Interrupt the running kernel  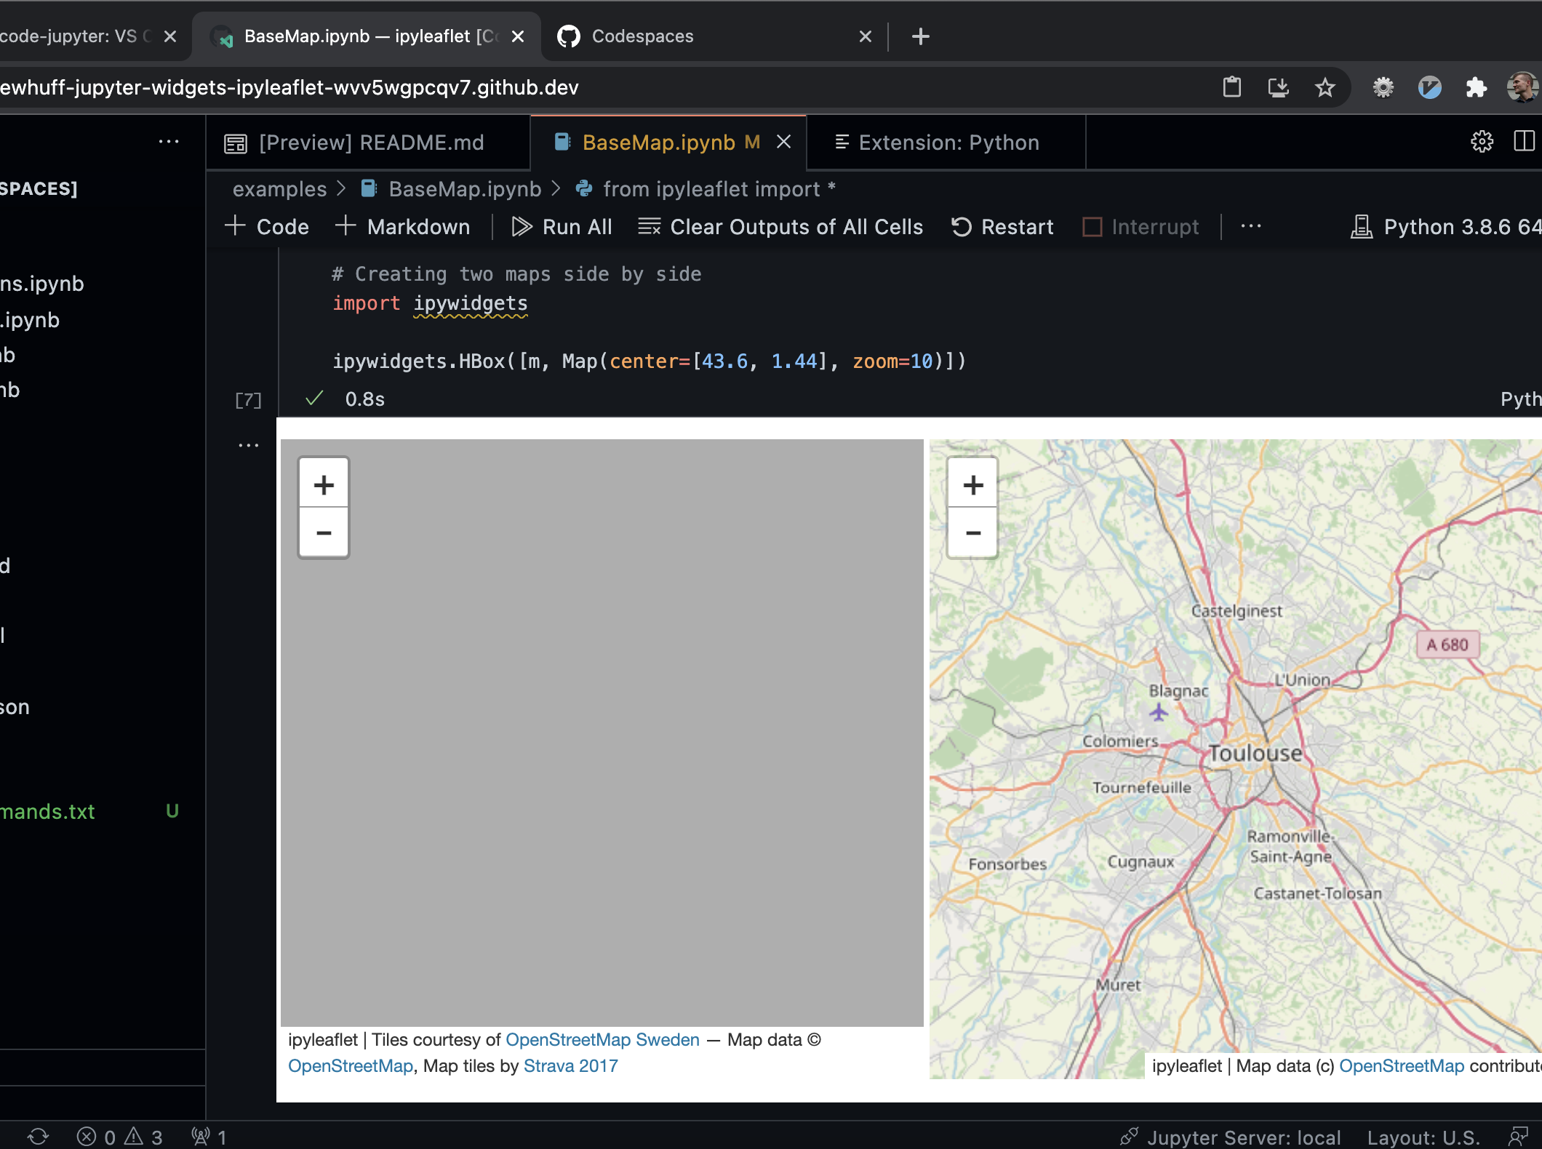point(1140,226)
